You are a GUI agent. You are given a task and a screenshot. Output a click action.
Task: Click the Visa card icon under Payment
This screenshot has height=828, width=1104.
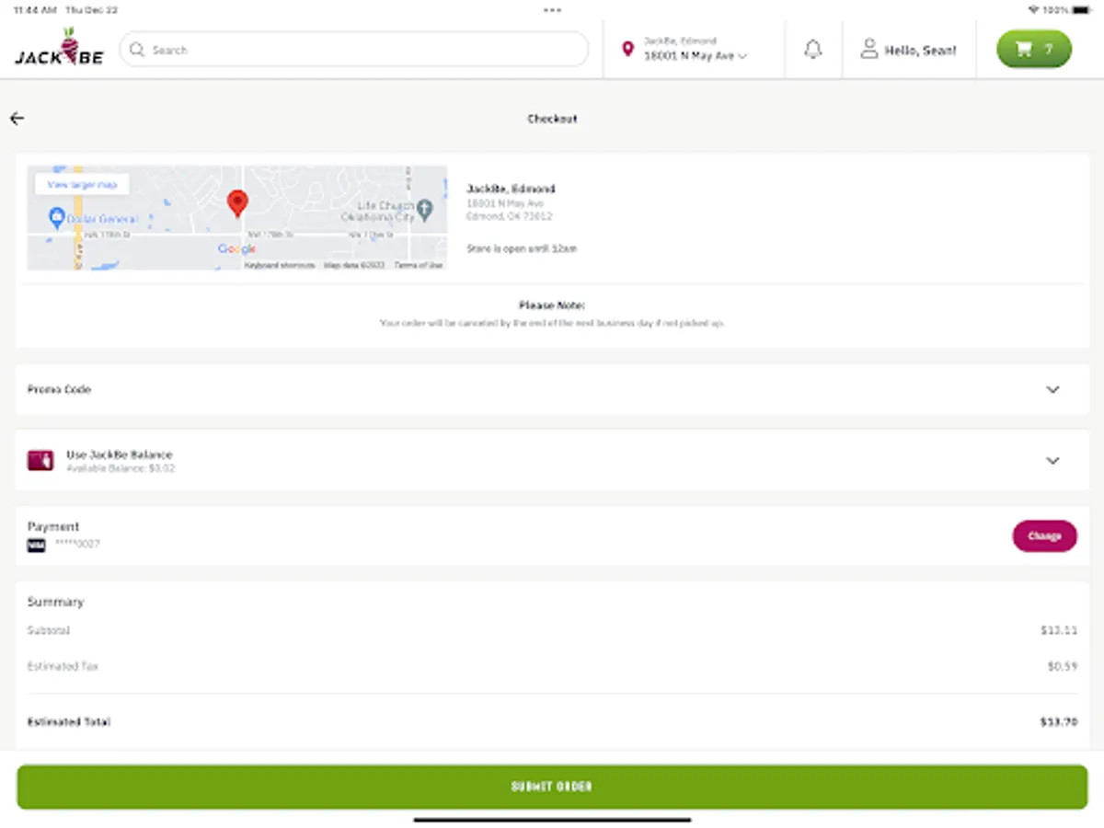tap(36, 545)
